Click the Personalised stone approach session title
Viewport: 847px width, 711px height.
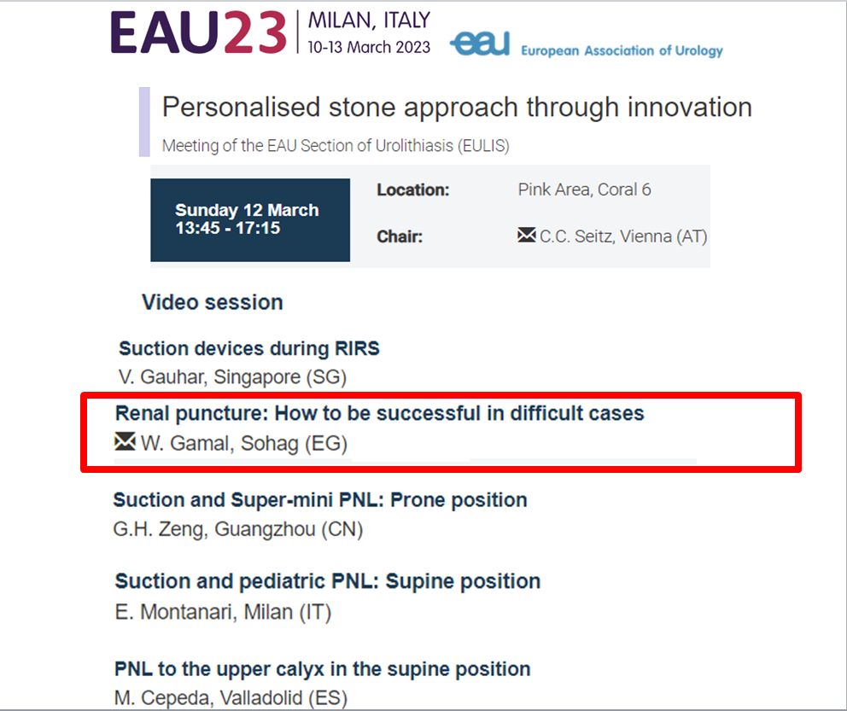pos(457,108)
